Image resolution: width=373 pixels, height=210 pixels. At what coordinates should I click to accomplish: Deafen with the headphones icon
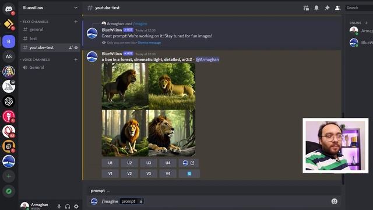click(68, 206)
